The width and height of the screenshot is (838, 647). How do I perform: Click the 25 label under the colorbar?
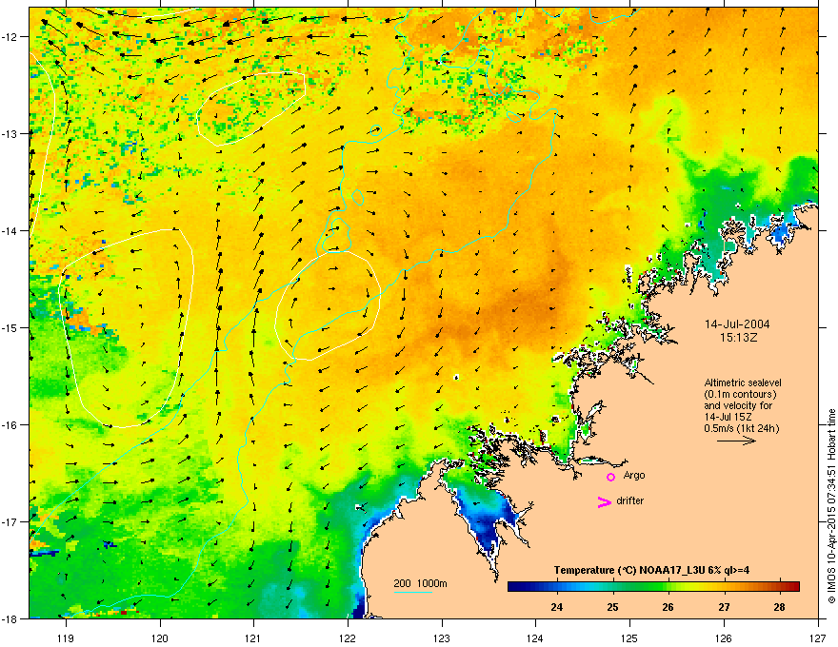(612, 607)
